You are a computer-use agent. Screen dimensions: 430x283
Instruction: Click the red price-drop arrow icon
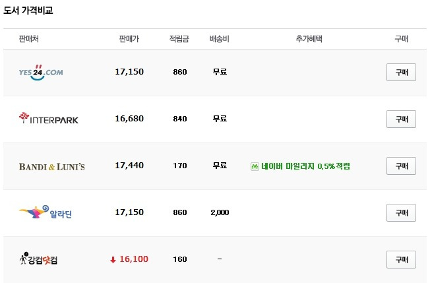pos(113,259)
